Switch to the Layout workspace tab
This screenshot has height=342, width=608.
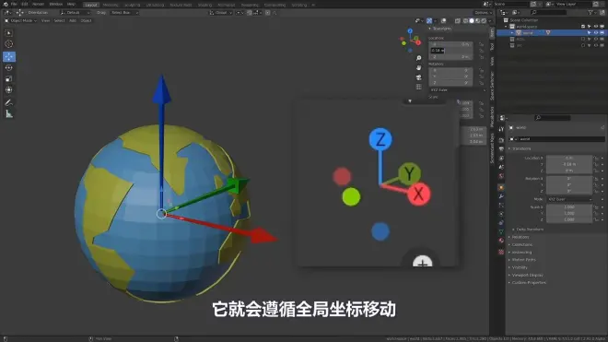(90, 5)
